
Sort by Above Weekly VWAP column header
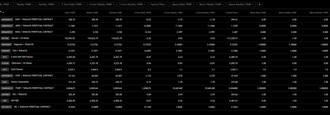click(288, 13)
